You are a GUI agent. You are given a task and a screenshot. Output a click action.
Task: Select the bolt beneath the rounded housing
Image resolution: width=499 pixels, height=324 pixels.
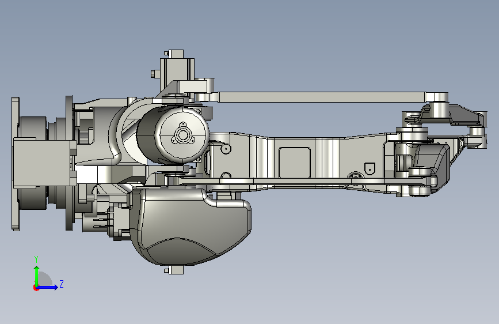(174, 270)
